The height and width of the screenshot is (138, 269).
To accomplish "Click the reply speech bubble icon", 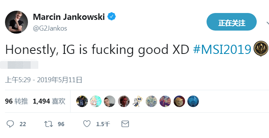I will (10, 124).
